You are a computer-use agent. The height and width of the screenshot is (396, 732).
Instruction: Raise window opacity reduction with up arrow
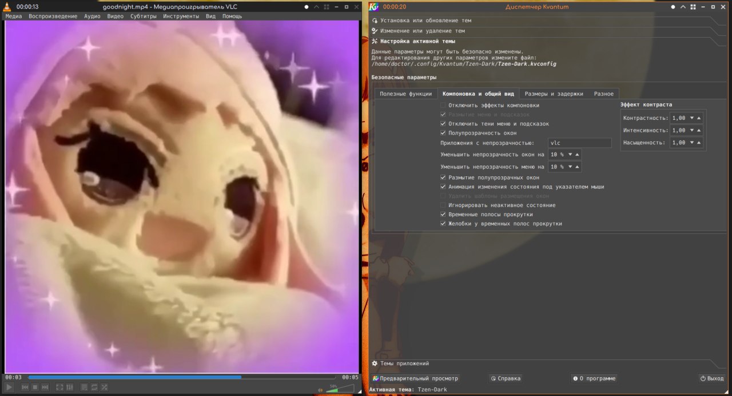[577, 155]
